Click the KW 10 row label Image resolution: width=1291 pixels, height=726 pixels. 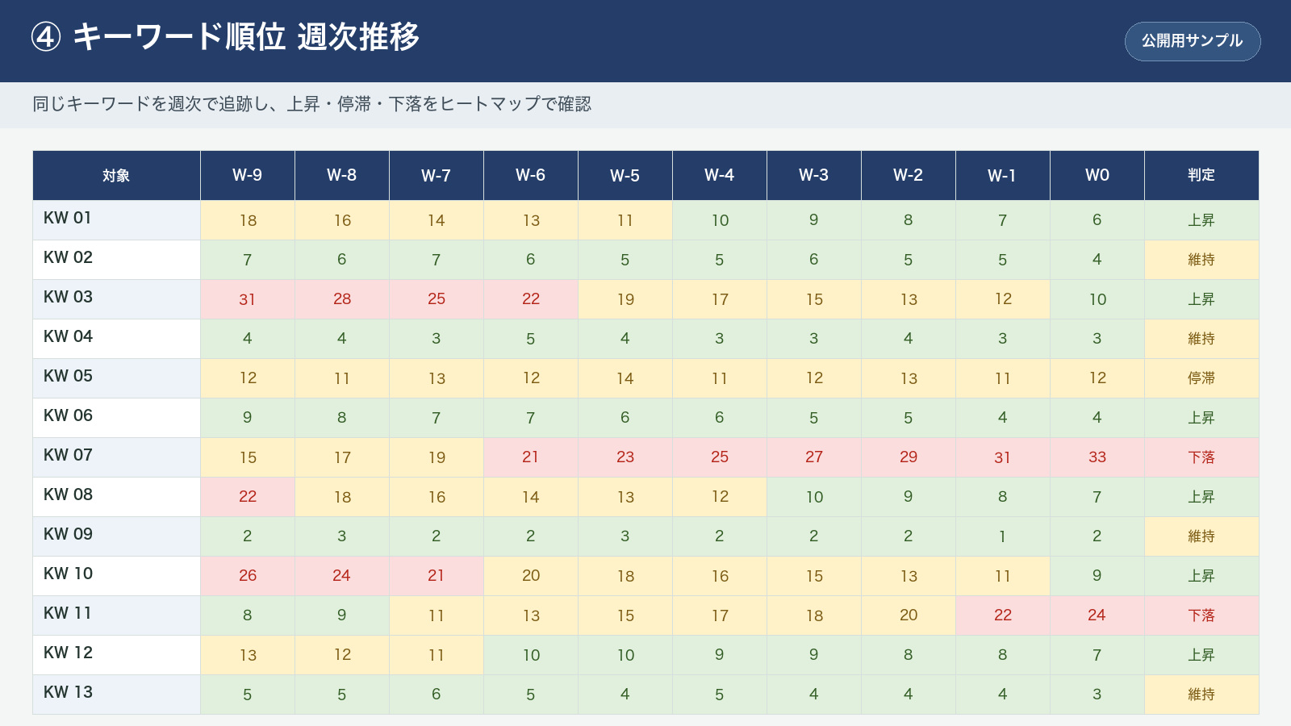pyautogui.click(x=116, y=576)
